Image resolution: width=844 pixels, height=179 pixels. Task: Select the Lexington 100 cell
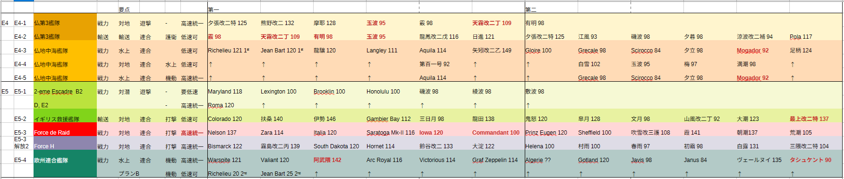(x=286, y=92)
